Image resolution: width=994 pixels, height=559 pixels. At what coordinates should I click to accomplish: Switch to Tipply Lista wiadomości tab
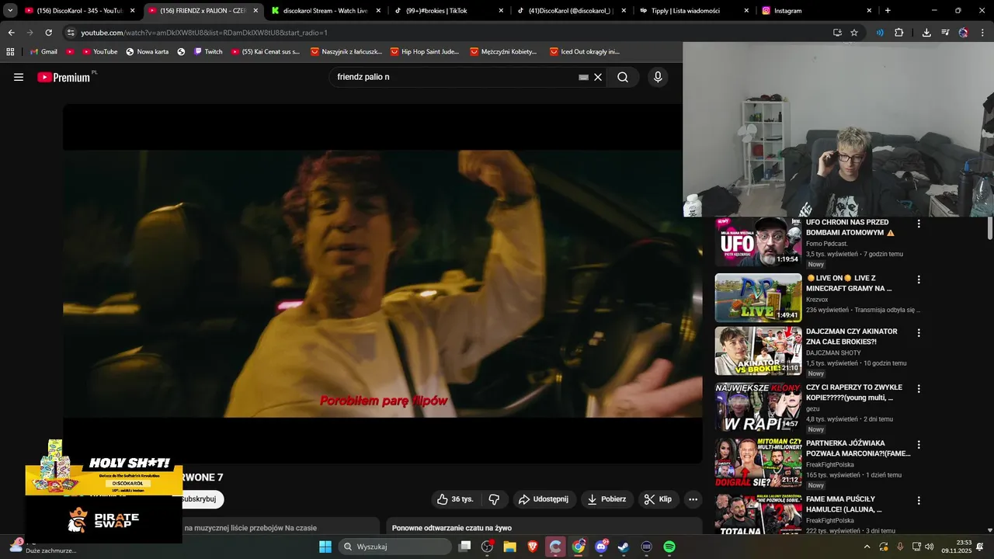tap(693, 11)
